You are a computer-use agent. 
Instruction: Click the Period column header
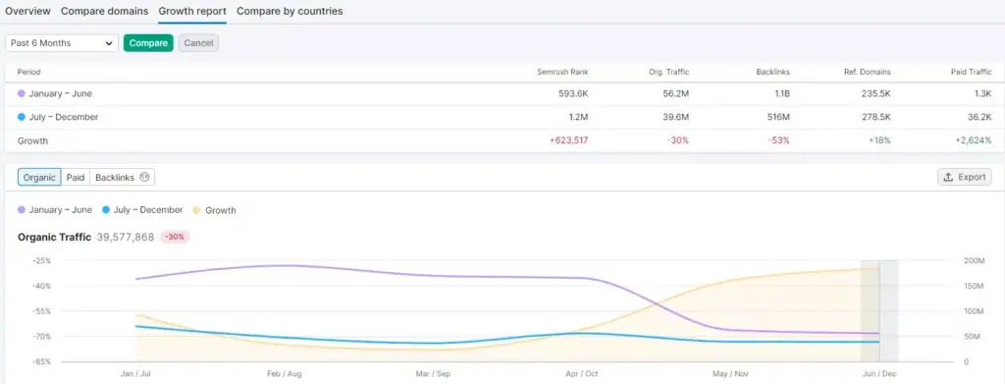[x=28, y=72]
